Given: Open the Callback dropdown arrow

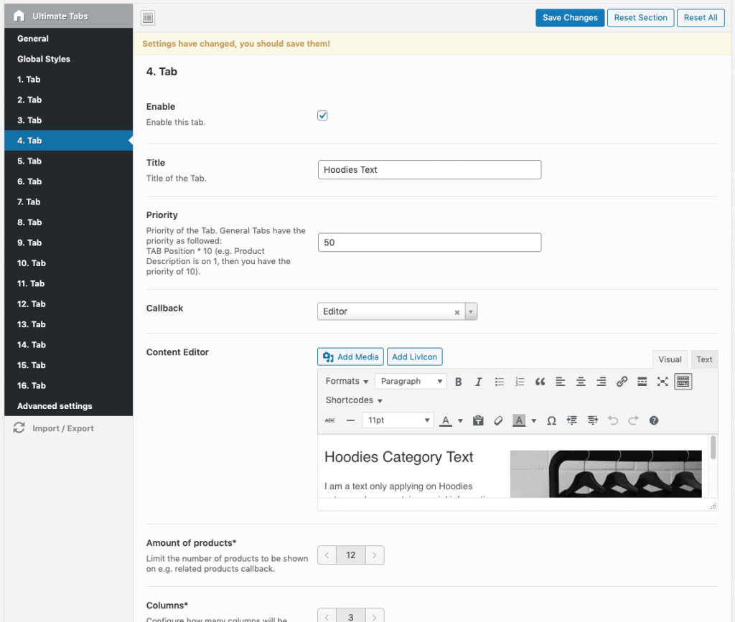Looking at the screenshot, I should click(471, 311).
